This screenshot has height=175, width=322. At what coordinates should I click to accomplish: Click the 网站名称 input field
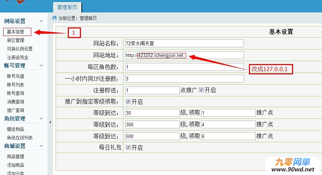tap(184, 43)
